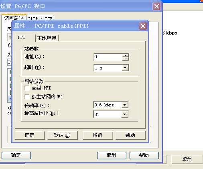Decrease the 地址 value with the down spinner

[x=126, y=59]
